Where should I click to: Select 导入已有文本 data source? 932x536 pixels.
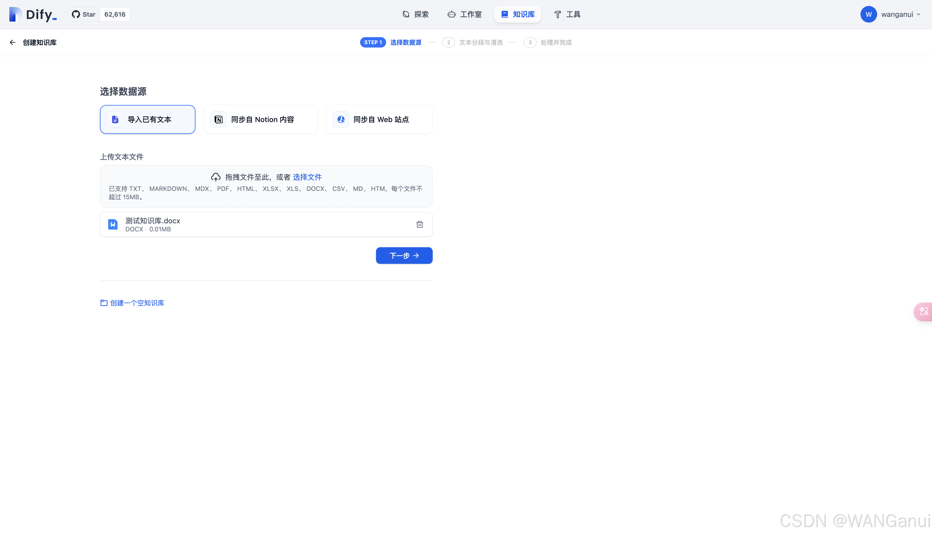click(147, 119)
